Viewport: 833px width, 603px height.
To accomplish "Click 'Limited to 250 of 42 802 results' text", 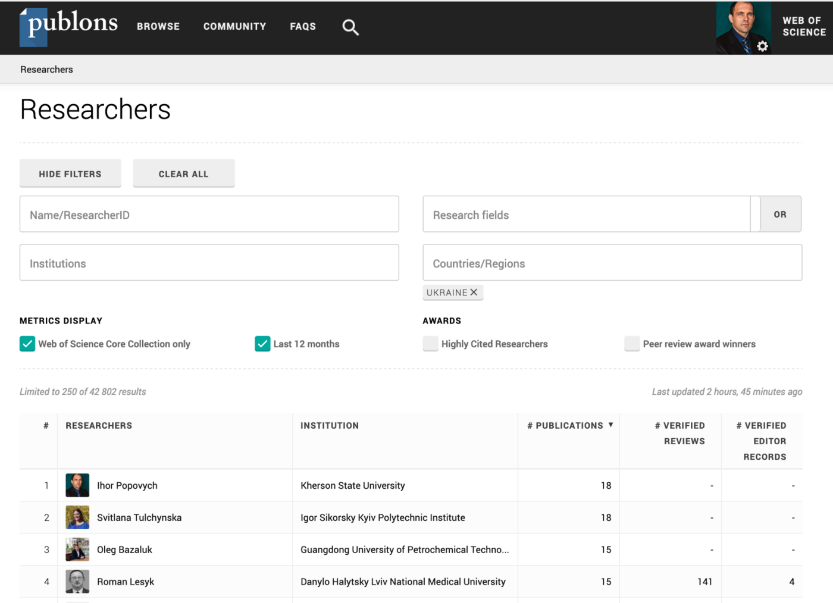I will (83, 391).
